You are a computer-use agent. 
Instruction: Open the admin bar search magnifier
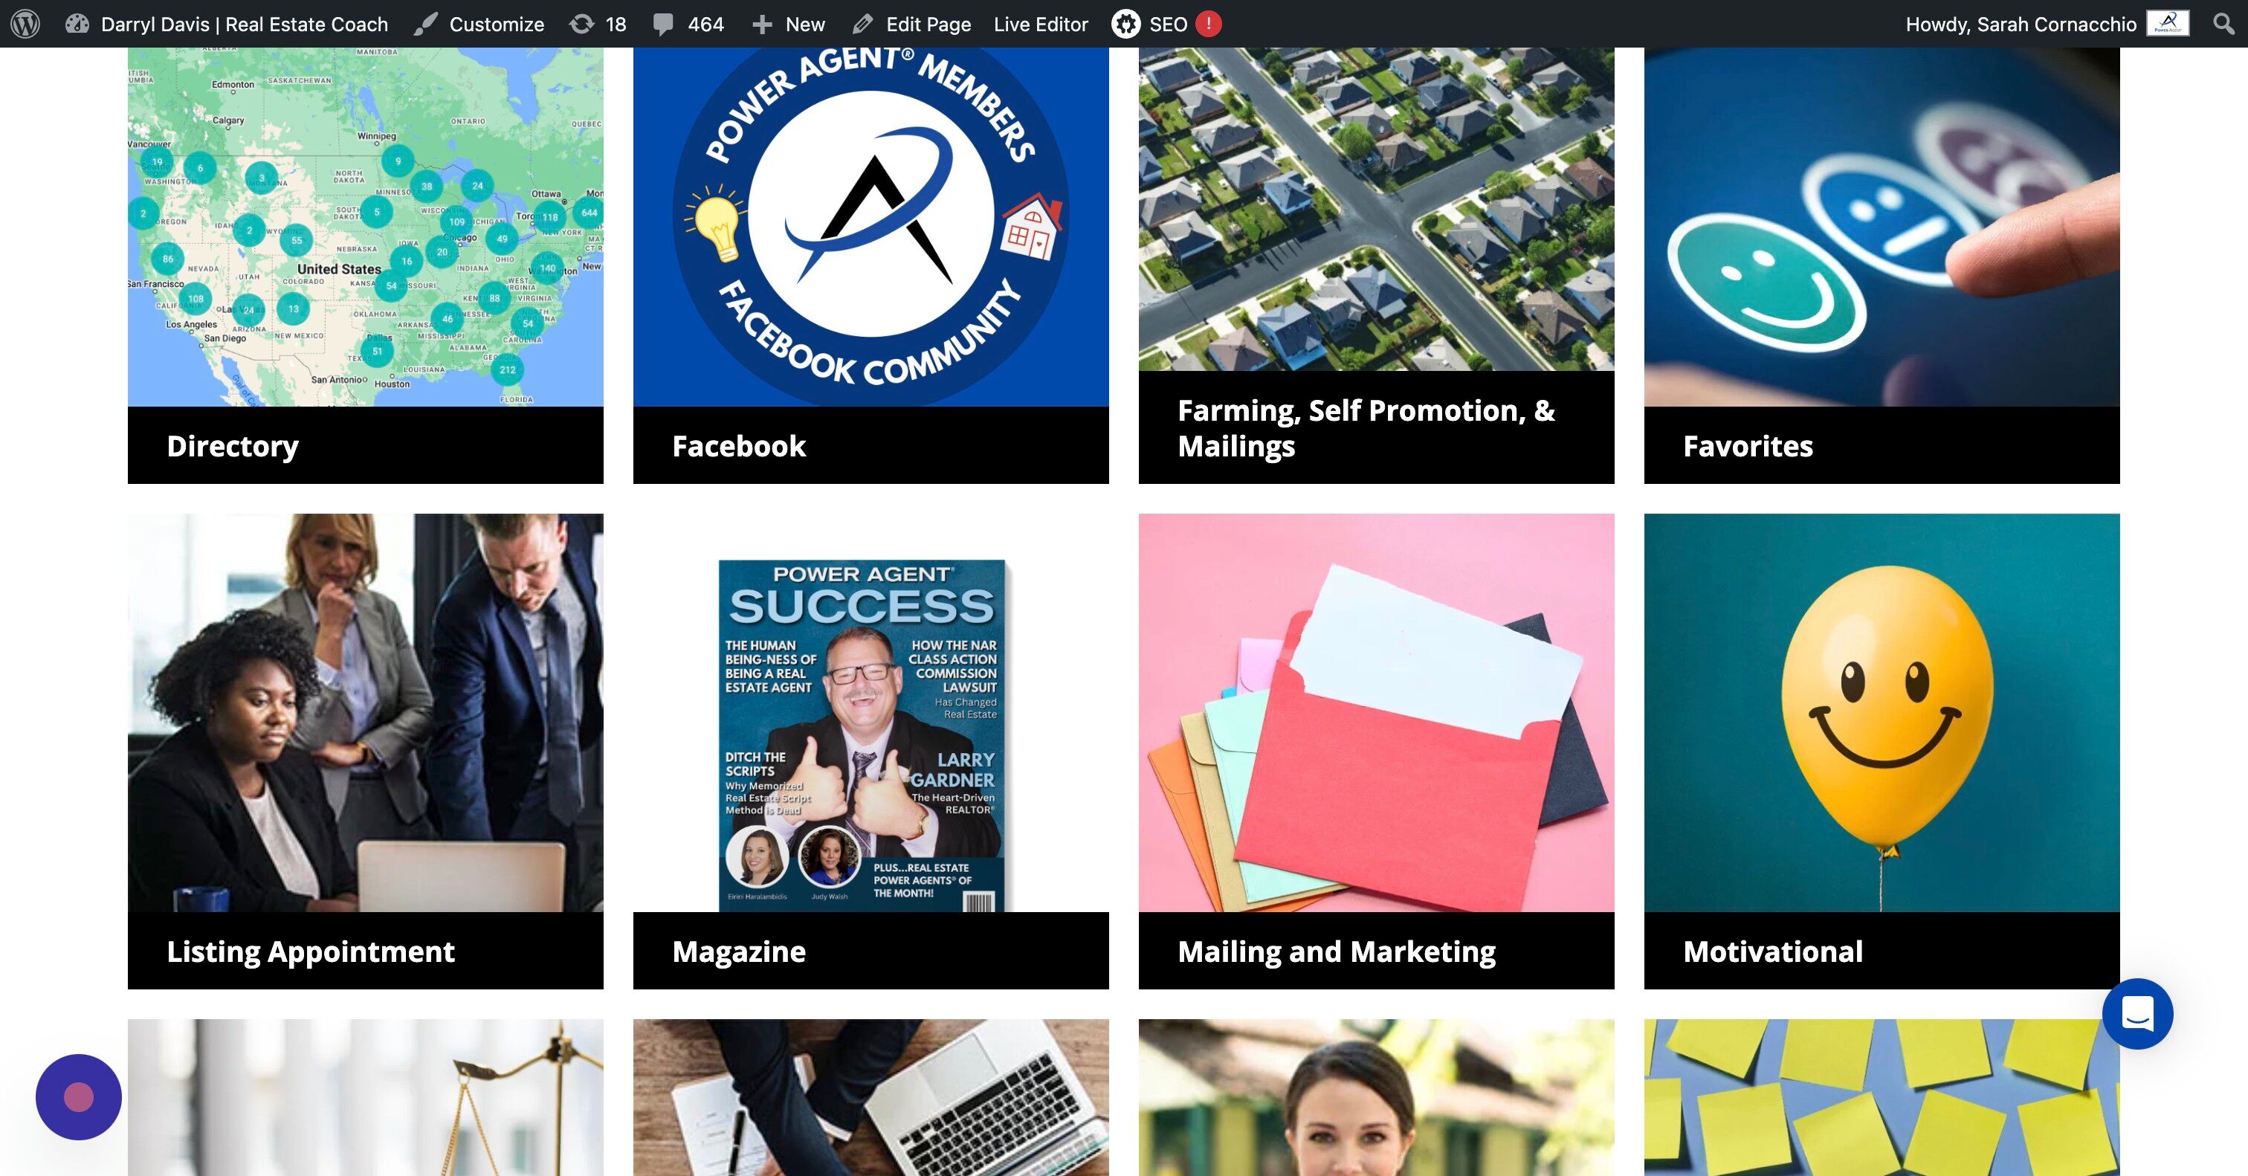click(2224, 24)
